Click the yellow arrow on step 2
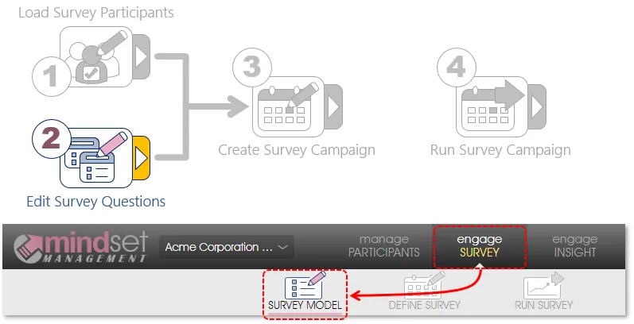634x324 pixels. coord(142,158)
